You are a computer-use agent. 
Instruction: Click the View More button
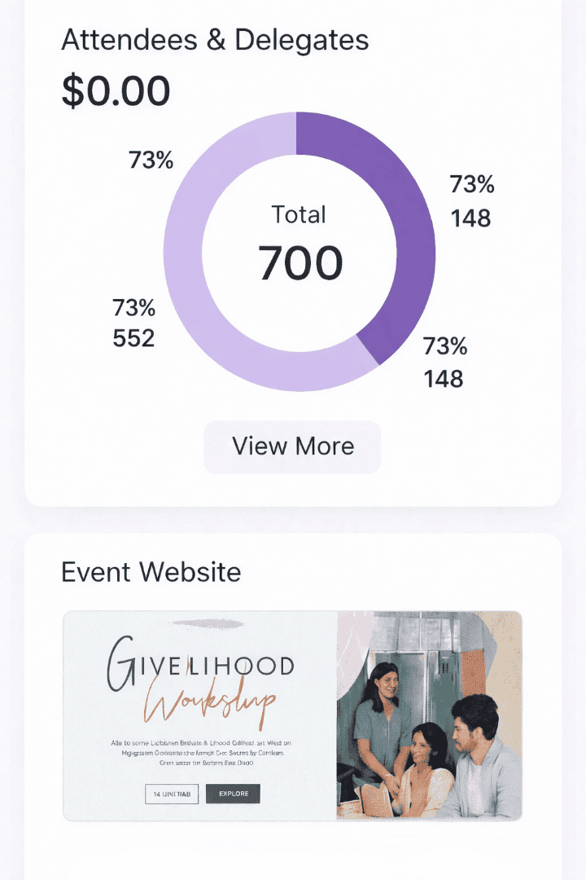(x=292, y=447)
